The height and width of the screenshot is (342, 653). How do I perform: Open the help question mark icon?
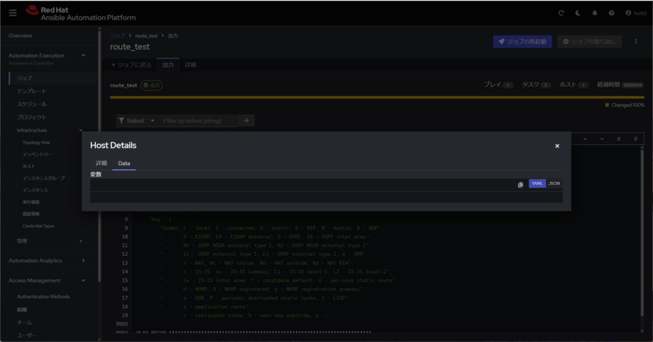pyautogui.click(x=611, y=13)
